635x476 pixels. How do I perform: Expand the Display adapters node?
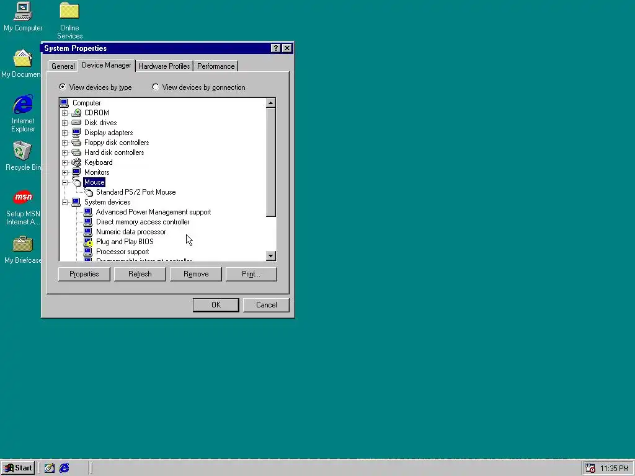64,133
